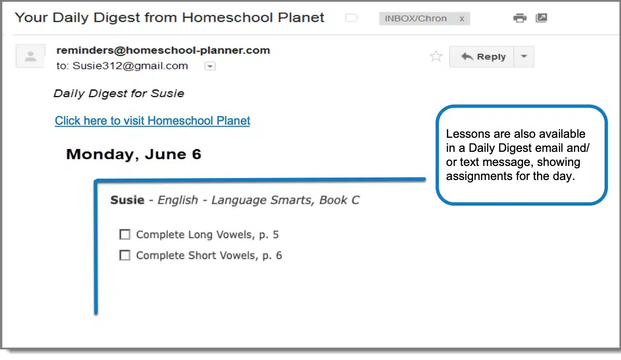The width and height of the screenshot is (621, 360).
Task: Click the reminders@homeschool-planner.com sender address
Action: [x=163, y=50]
